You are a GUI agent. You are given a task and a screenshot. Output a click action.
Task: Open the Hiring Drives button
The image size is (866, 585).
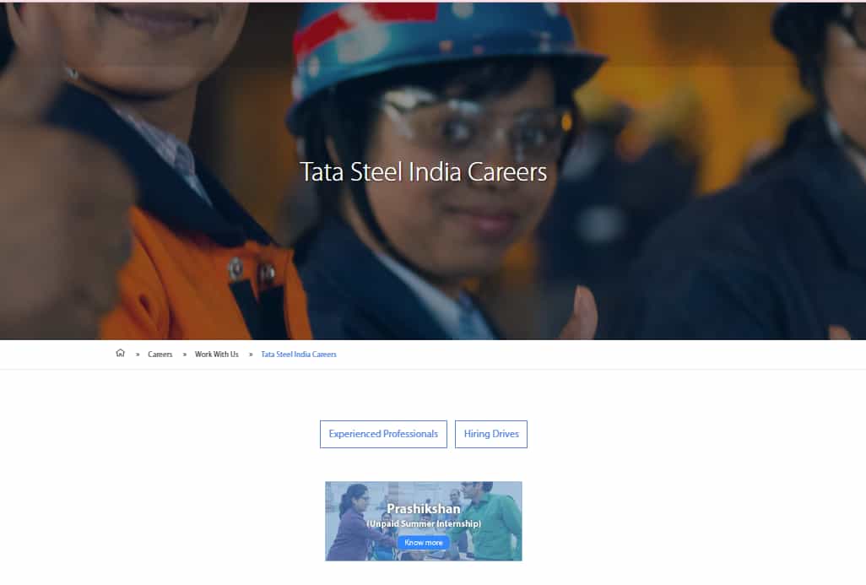(491, 434)
